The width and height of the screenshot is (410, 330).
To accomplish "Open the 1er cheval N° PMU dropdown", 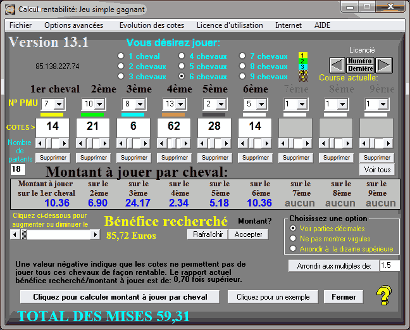I will 59,104.
